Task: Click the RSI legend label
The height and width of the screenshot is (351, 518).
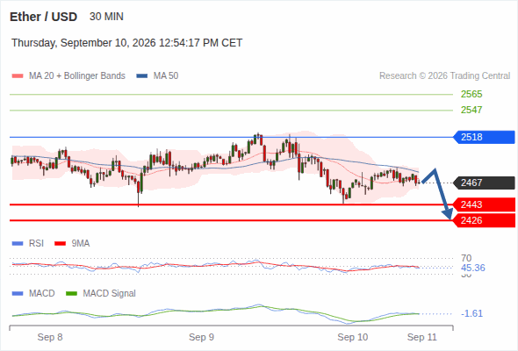Action: coord(36,244)
